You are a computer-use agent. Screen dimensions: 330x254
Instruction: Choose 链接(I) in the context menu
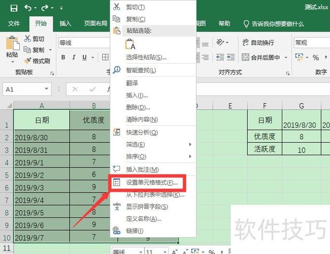[x=153, y=231]
